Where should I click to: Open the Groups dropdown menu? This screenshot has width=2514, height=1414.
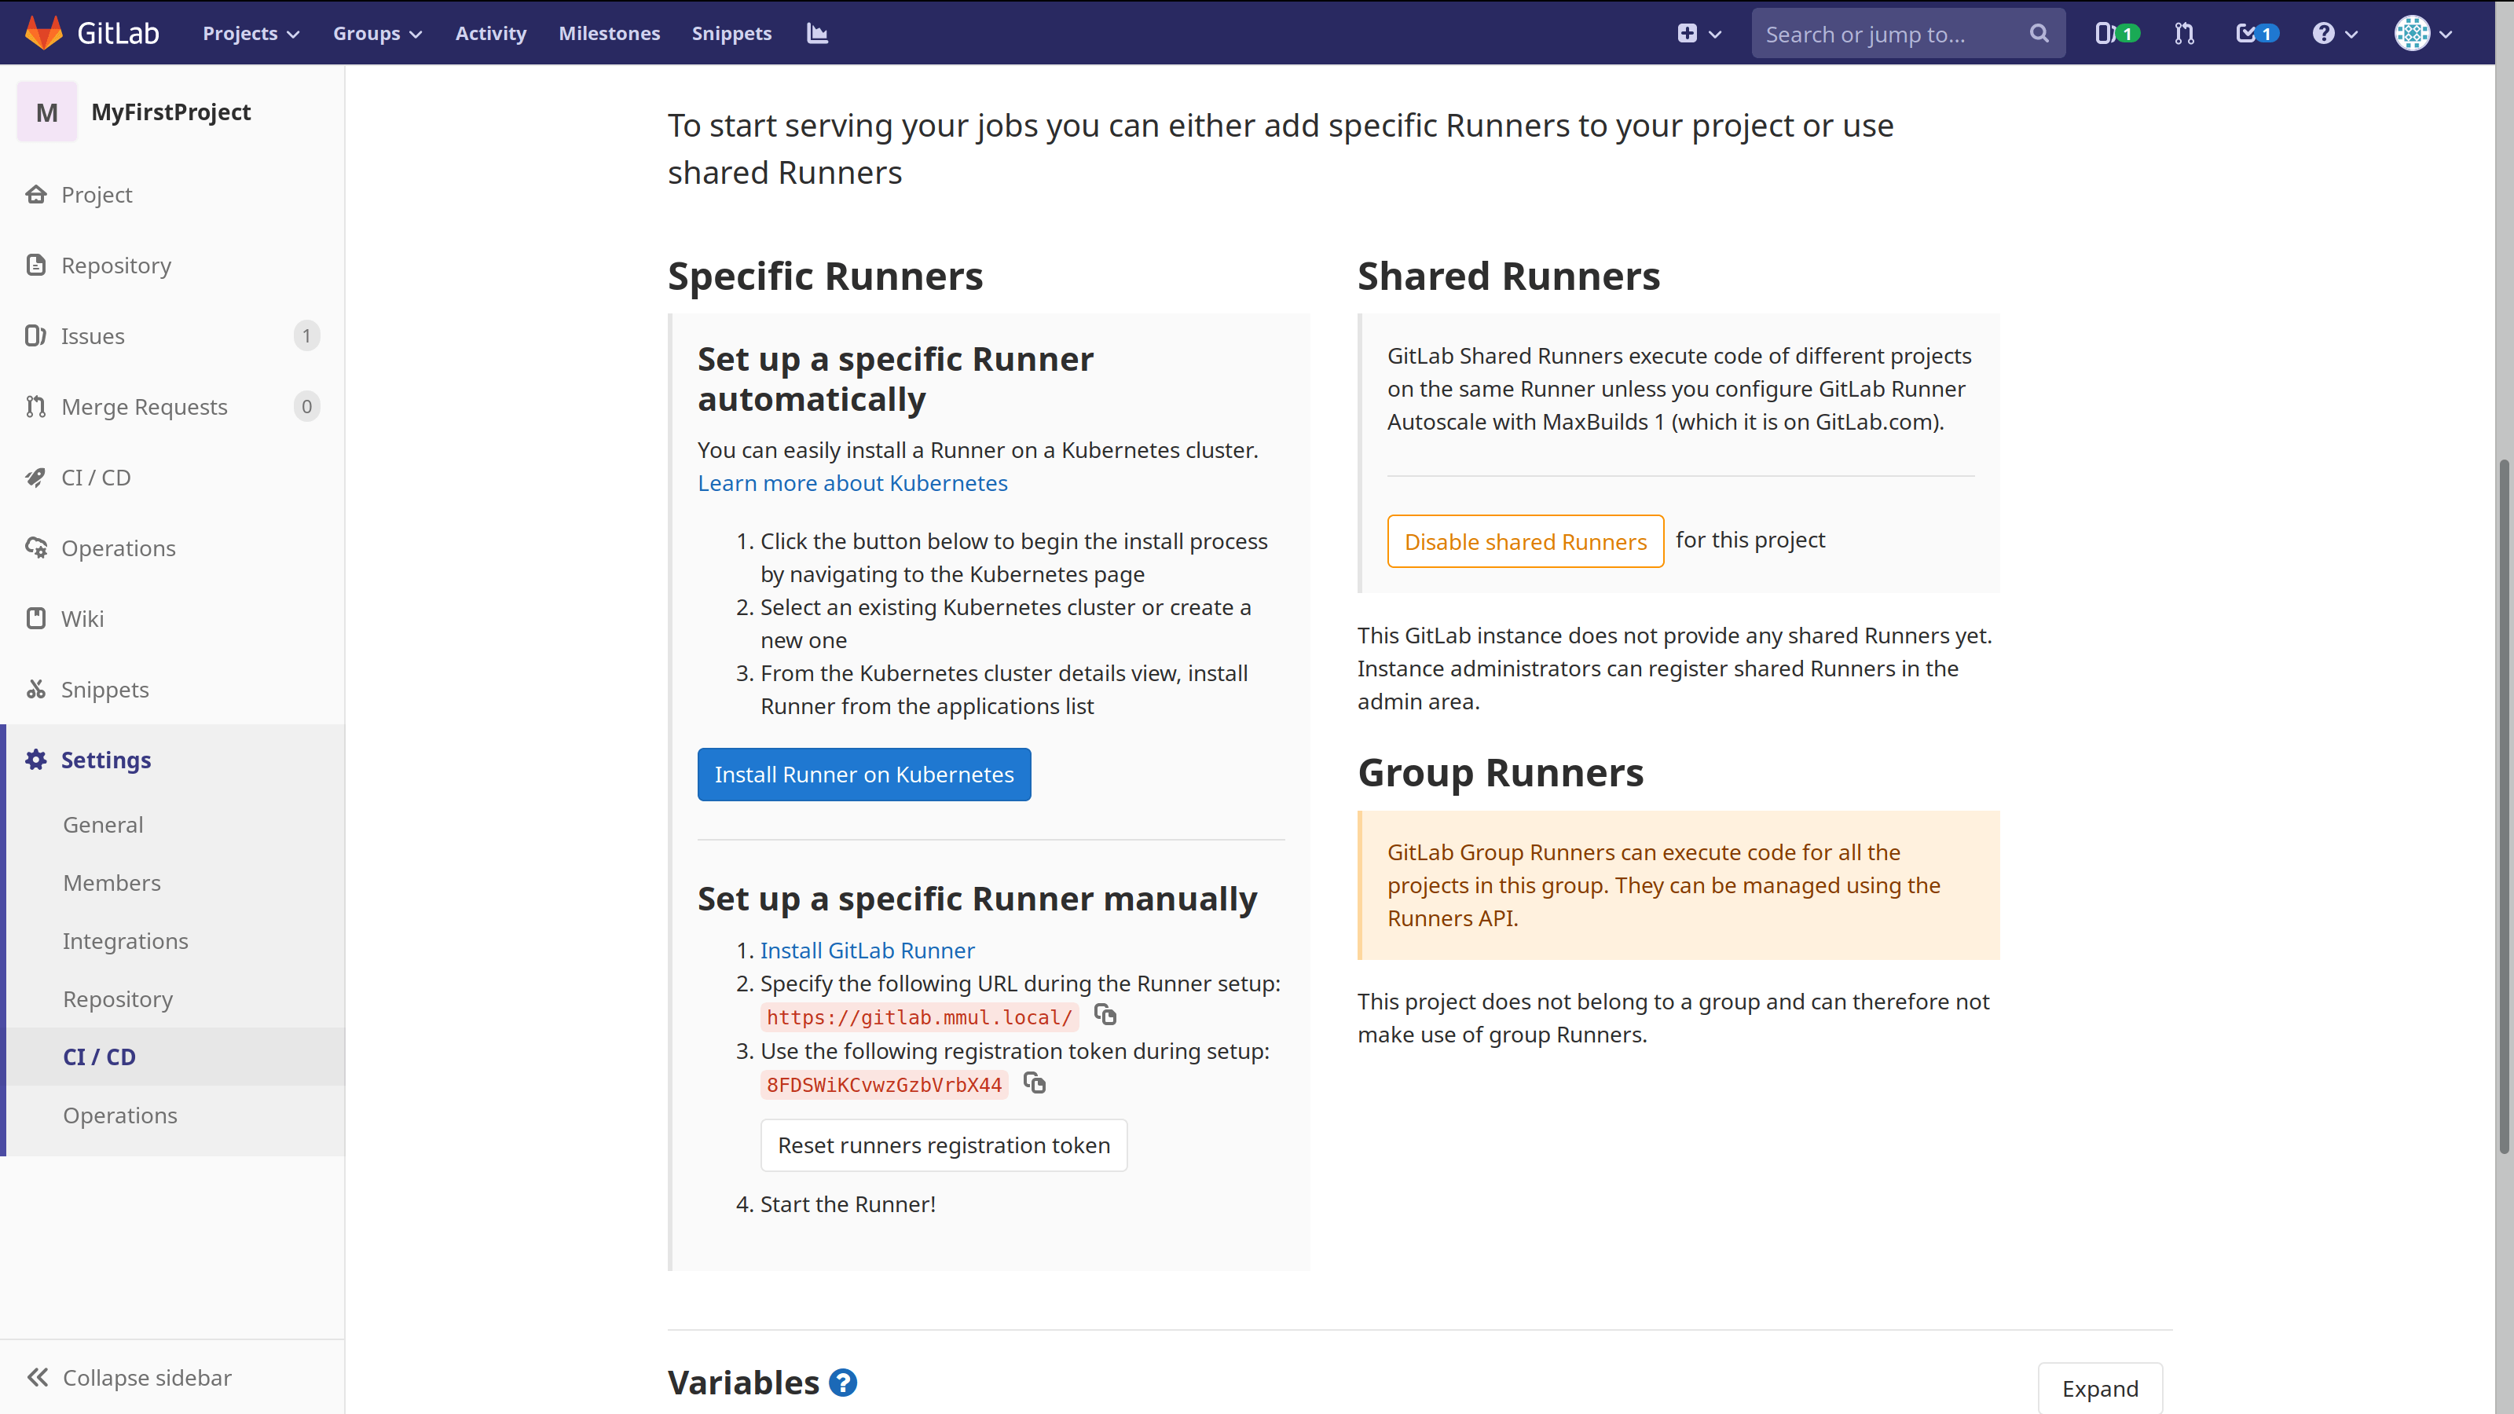click(x=376, y=33)
